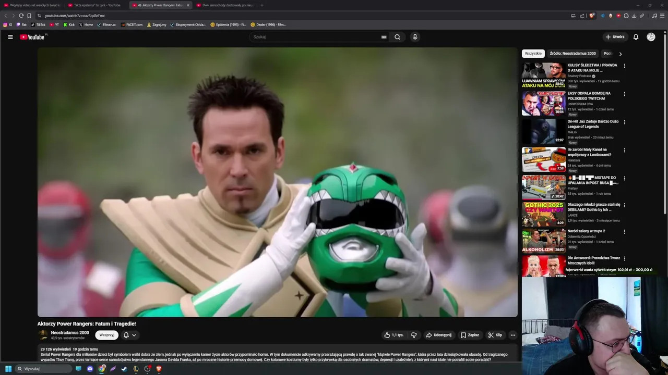
Task: Select "Źródło: Neostradamus 2000" filter chip
Action: click(x=572, y=54)
